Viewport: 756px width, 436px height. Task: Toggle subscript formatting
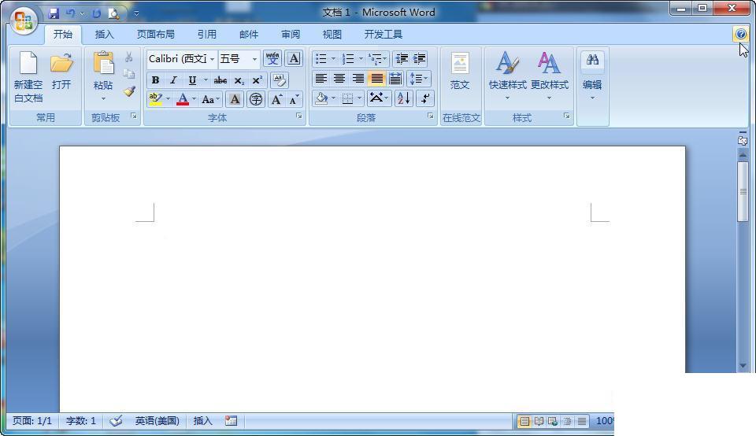[x=239, y=80]
